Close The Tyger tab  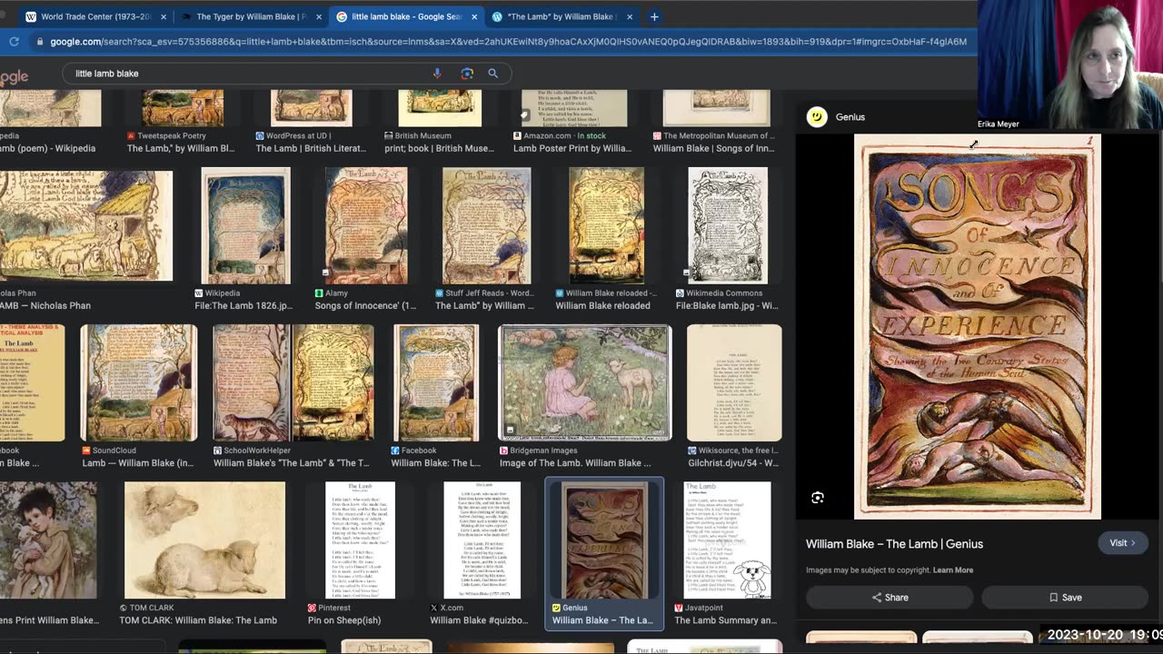tap(319, 16)
